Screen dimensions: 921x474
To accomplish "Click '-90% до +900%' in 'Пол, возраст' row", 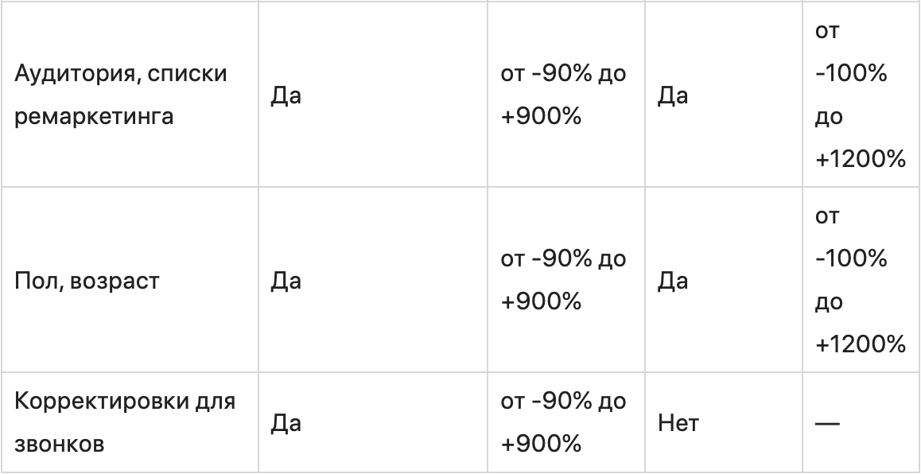I will (x=563, y=281).
